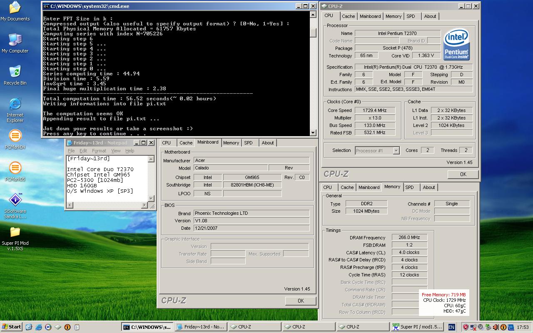Click EN language bar indicator

coord(451,327)
